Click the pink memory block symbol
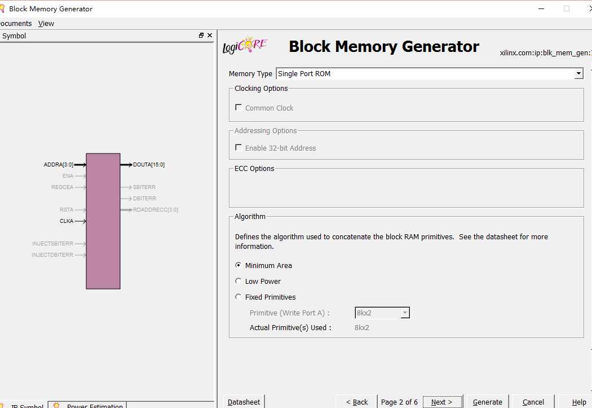This screenshot has width=592, height=408. (x=103, y=221)
